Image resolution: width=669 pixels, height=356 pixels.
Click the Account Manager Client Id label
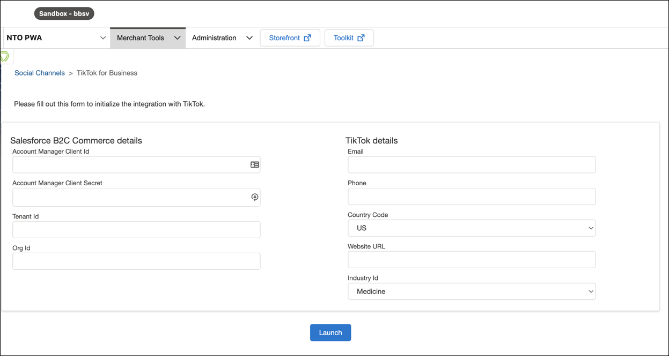51,152
